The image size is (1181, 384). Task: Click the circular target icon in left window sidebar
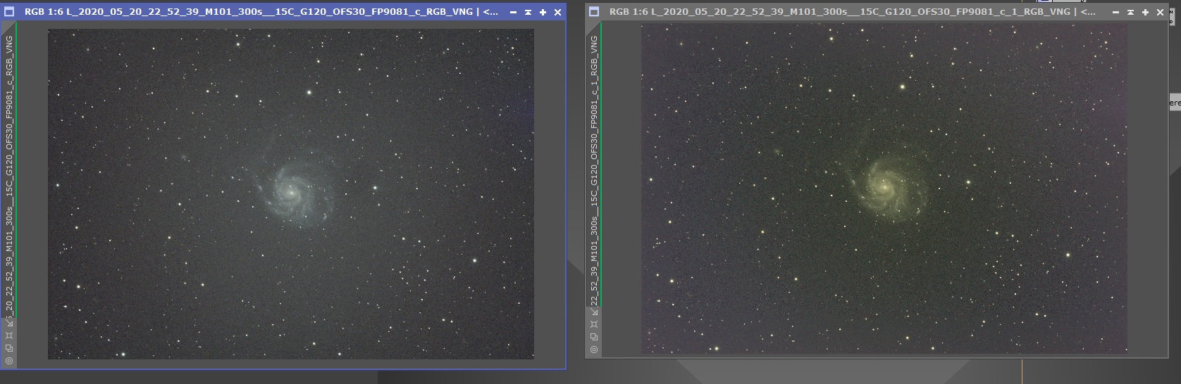(x=9, y=360)
